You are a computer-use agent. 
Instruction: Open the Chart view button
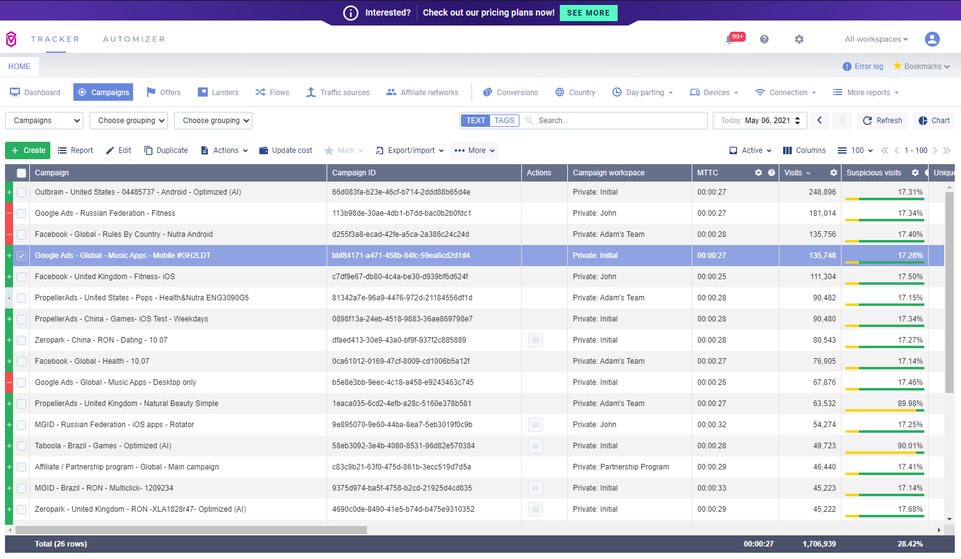click(x=934, y=121)
